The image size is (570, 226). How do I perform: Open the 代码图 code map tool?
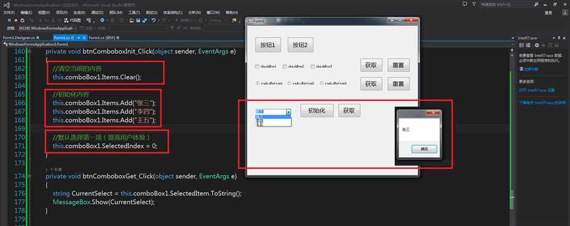pyautogui.click(x=73, y=20)
